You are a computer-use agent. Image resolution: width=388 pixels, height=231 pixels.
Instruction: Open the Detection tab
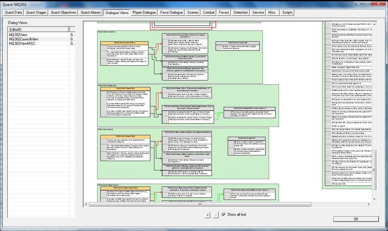(x=241, y=12)
